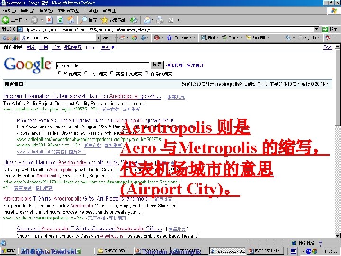Click the red popup blocker icon

click(x=157, y=37)
